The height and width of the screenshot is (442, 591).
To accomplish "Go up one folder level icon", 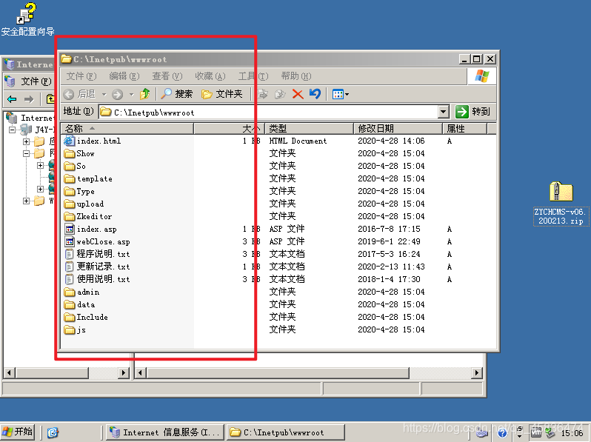I will 144,94.
